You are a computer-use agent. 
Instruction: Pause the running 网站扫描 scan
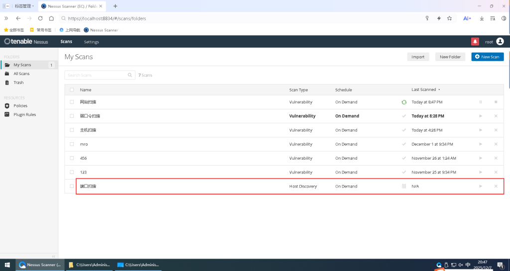(480, 102)
